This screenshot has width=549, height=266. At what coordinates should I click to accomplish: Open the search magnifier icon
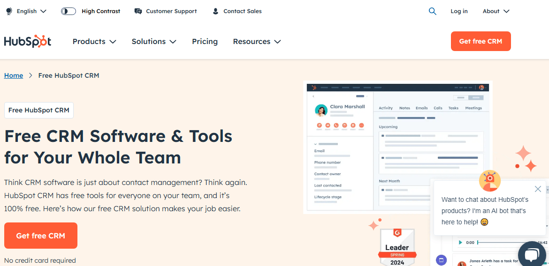coord(433,11)
